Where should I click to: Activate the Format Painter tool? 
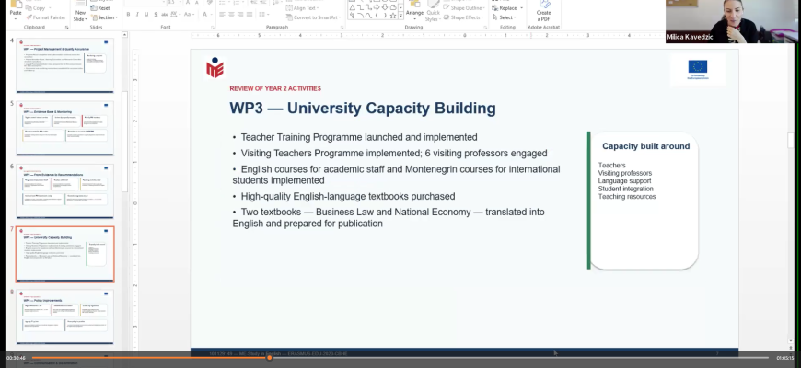tap(46, 17)
